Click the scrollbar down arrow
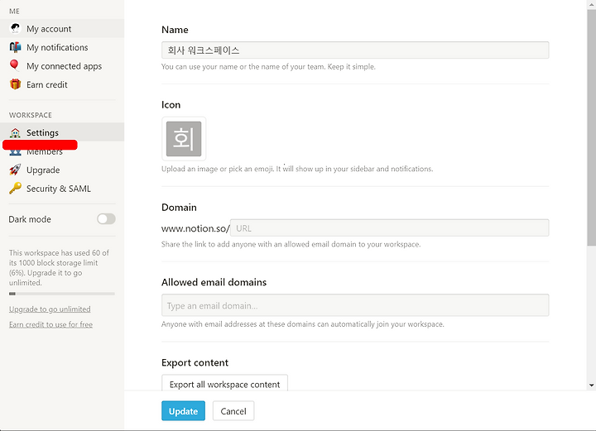 coord(591,385)
